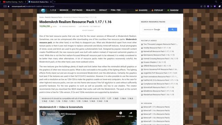The width and height of the screenshot is (222, 125).
Task: Click the purple heart toolbar icon
Action: [x=215, y=6]
